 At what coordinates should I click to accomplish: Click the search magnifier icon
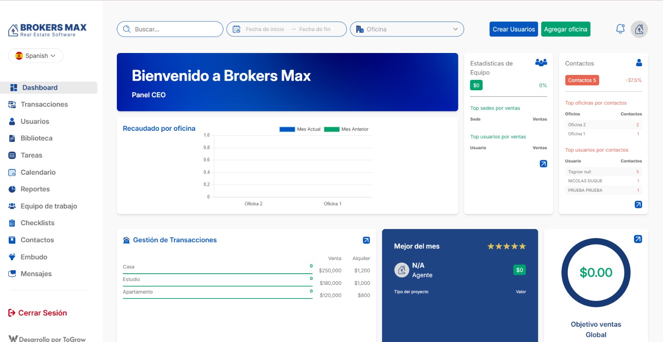(127, 29)
